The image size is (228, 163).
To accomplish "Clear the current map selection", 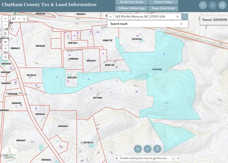I will point(24,18).
